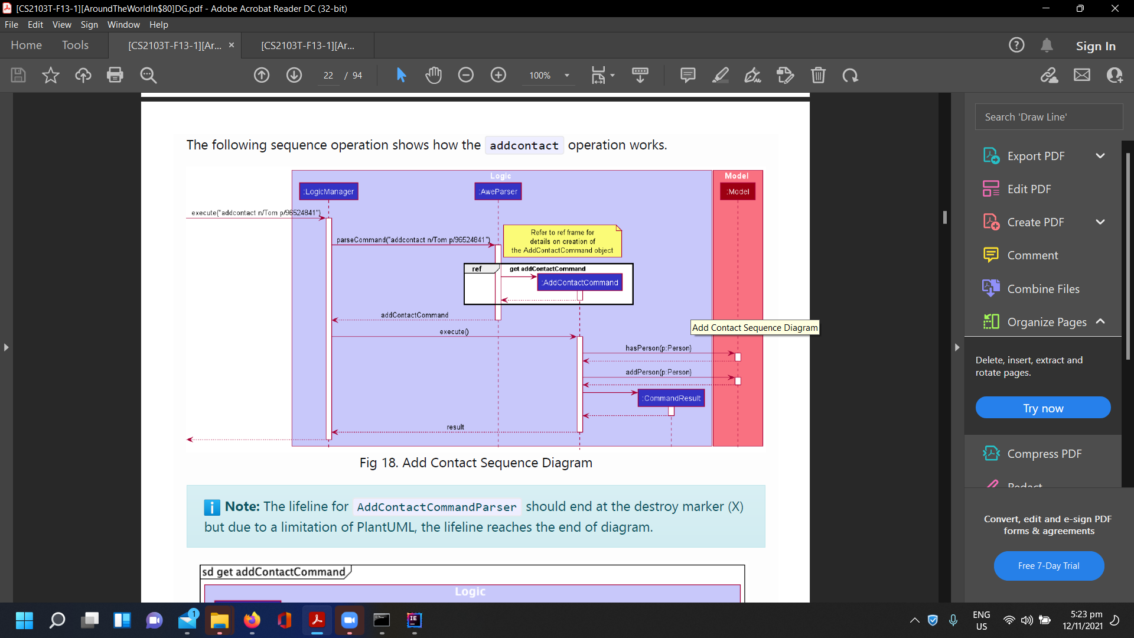This screenshot has width=1134, height=638.
Task: Open the Comment tool
Action: tap(1032, 255)
